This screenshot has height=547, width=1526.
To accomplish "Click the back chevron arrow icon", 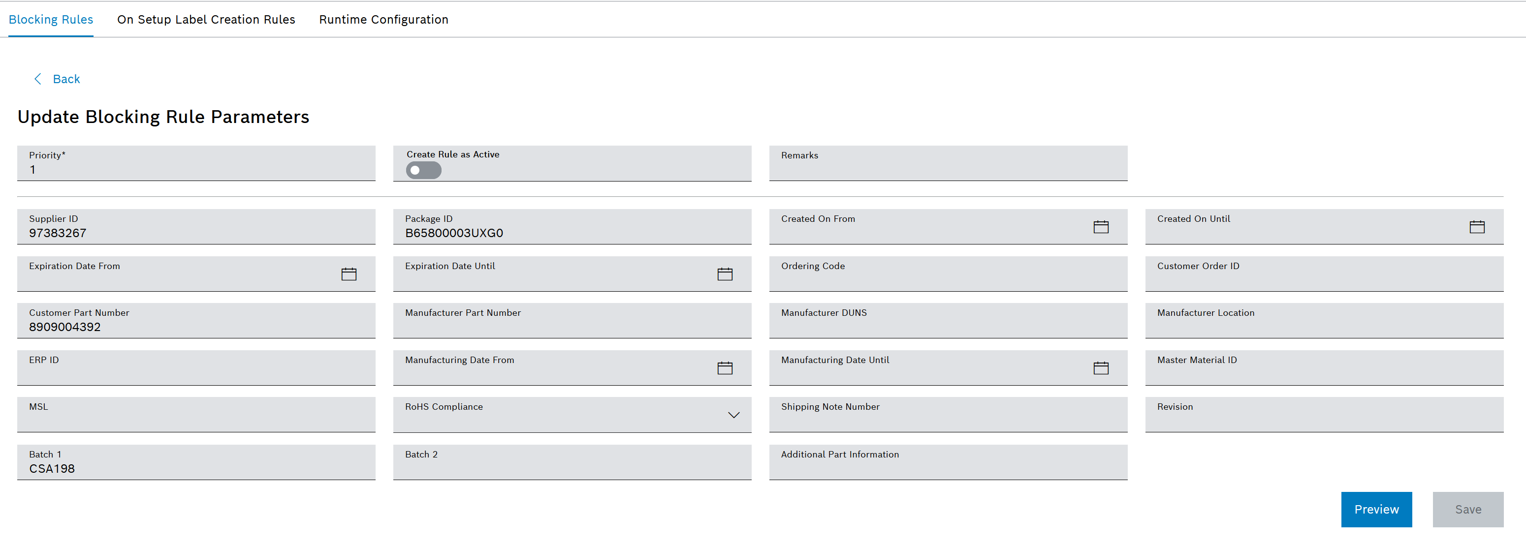I will (38, 79).
